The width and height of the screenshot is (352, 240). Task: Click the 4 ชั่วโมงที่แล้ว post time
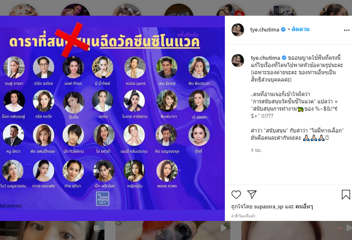pos(243,216)
